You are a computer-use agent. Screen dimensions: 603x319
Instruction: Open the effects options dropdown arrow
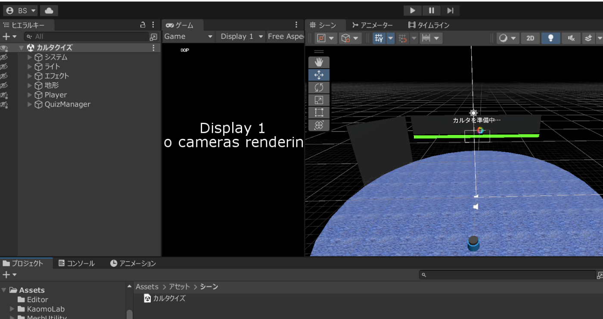click(599, 38)
